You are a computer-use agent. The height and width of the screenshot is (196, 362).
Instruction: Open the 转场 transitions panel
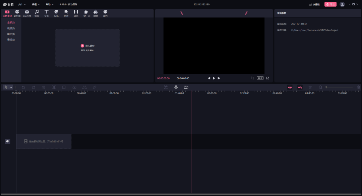[76, 13]
